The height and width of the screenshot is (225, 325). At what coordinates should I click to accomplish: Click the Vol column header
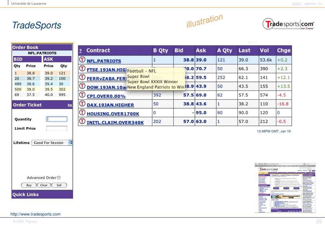(x=264, y=51)
